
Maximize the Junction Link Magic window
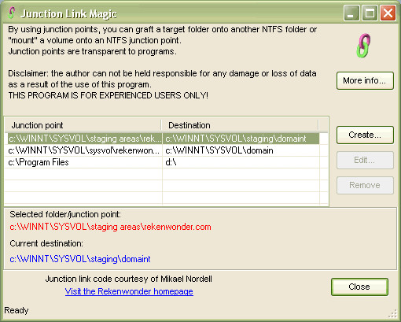(370, 13)
